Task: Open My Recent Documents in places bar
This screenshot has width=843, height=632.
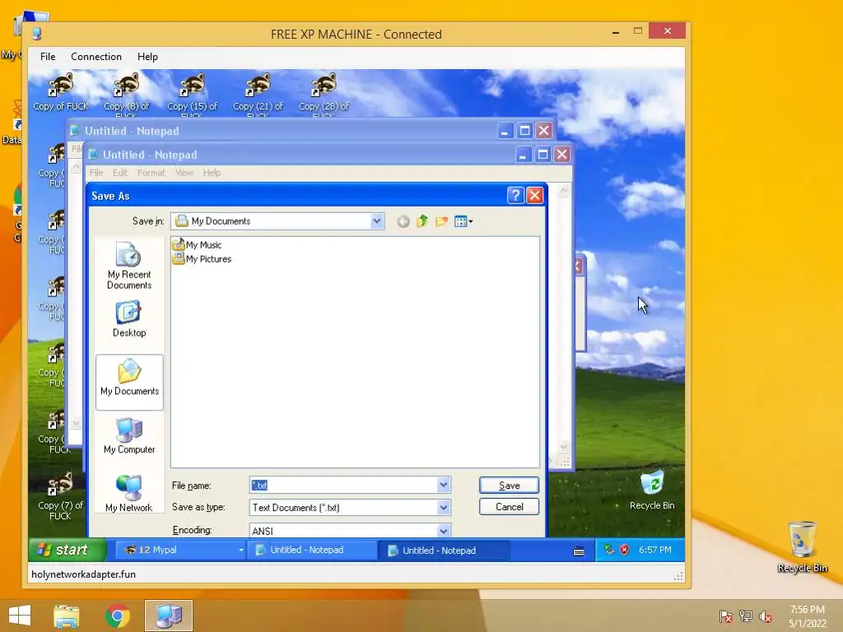Action: (x=129, y=266)
